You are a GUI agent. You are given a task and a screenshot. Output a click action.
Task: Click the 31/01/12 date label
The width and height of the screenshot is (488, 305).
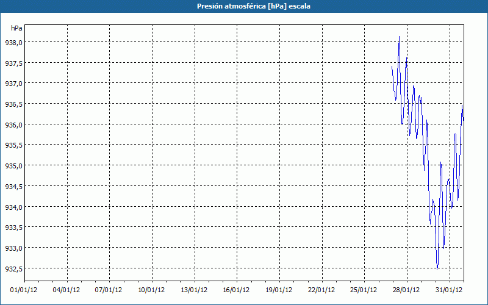click(x=449, y=290)
